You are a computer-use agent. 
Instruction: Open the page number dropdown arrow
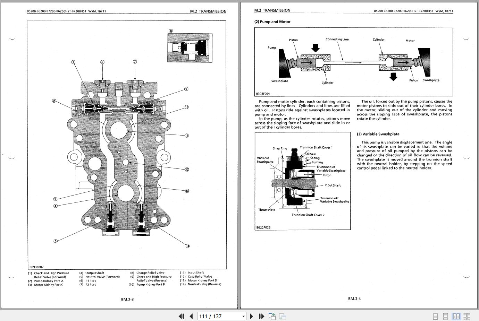[243, 316]
